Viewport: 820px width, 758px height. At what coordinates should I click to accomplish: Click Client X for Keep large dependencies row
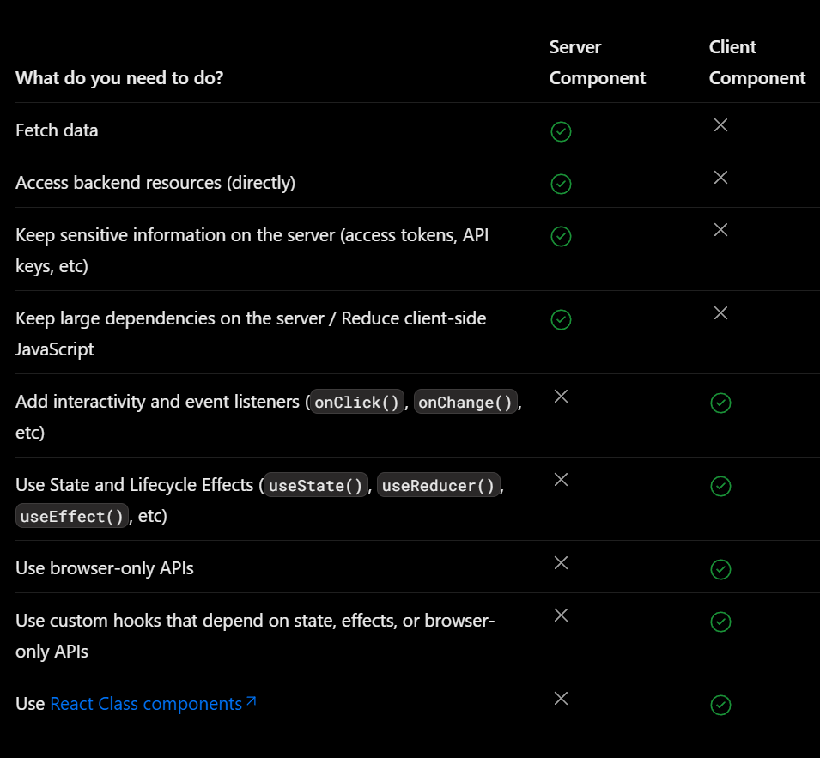(x=720, y=313)
